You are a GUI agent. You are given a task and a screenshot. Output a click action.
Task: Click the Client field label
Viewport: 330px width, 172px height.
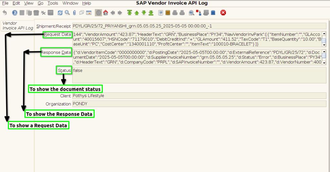(x=65, y=96)
